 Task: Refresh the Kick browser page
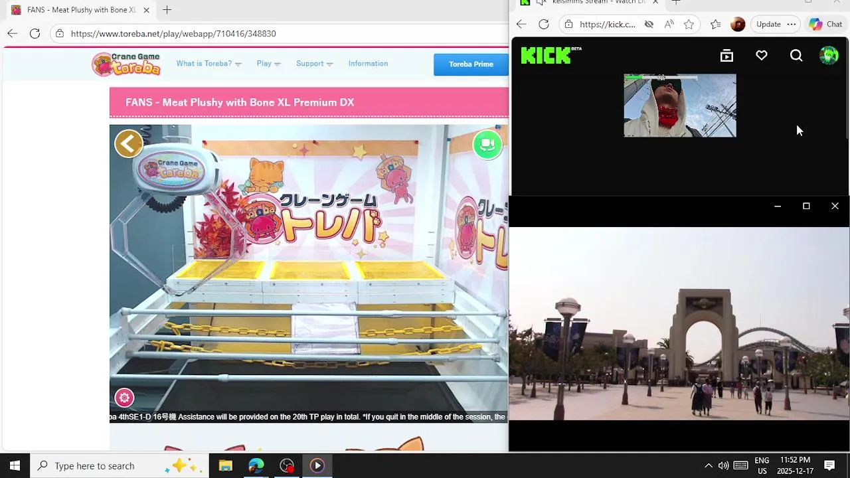(544, 25)
